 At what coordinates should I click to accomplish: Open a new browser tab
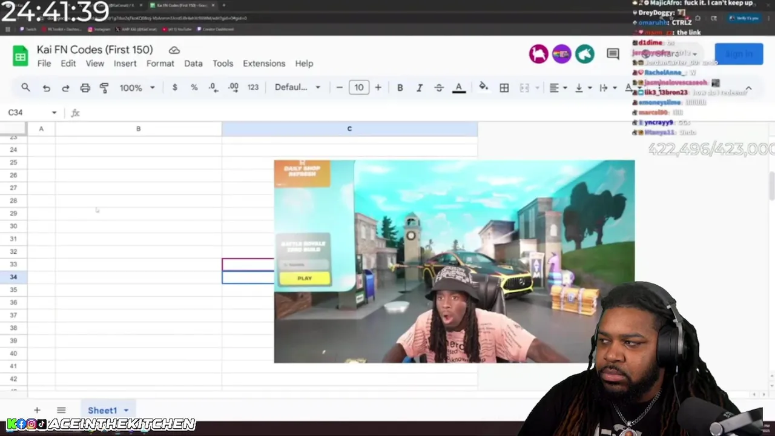pyautogui.click(x=224, y=5)
